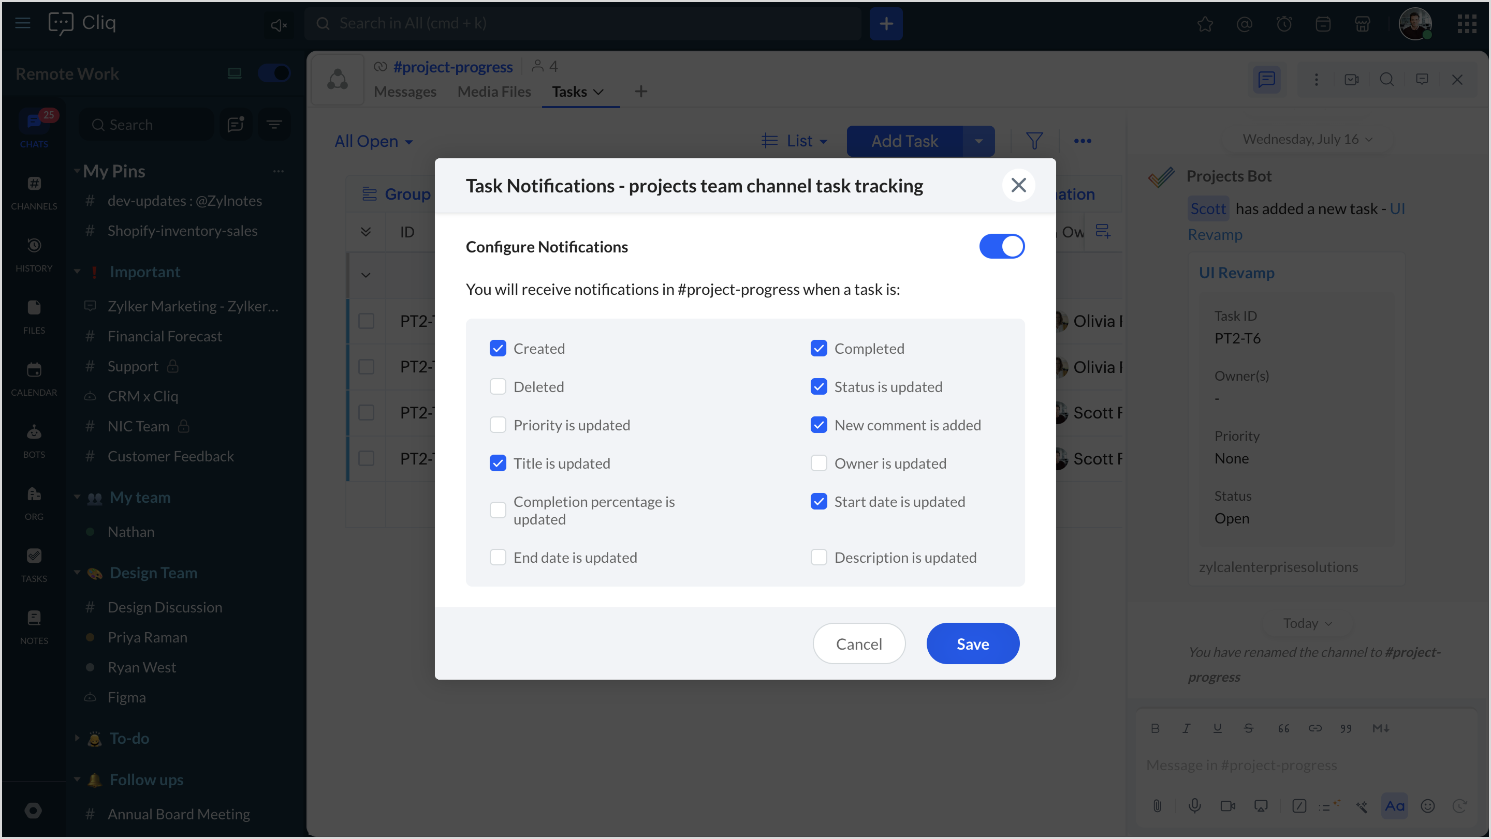Open mentions @ icon
Screen dimensions: 1491x839
[1244, 24]
